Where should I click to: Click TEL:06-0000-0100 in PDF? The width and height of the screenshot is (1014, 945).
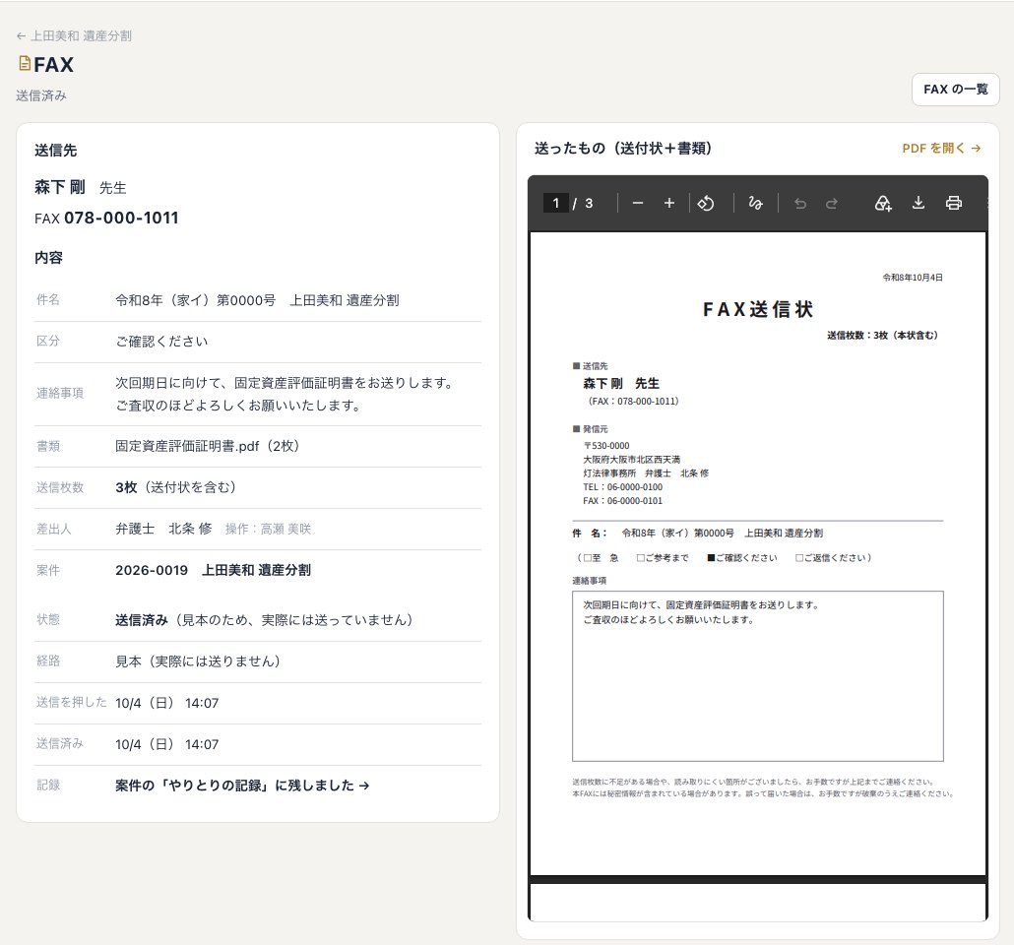pos(623,487)
